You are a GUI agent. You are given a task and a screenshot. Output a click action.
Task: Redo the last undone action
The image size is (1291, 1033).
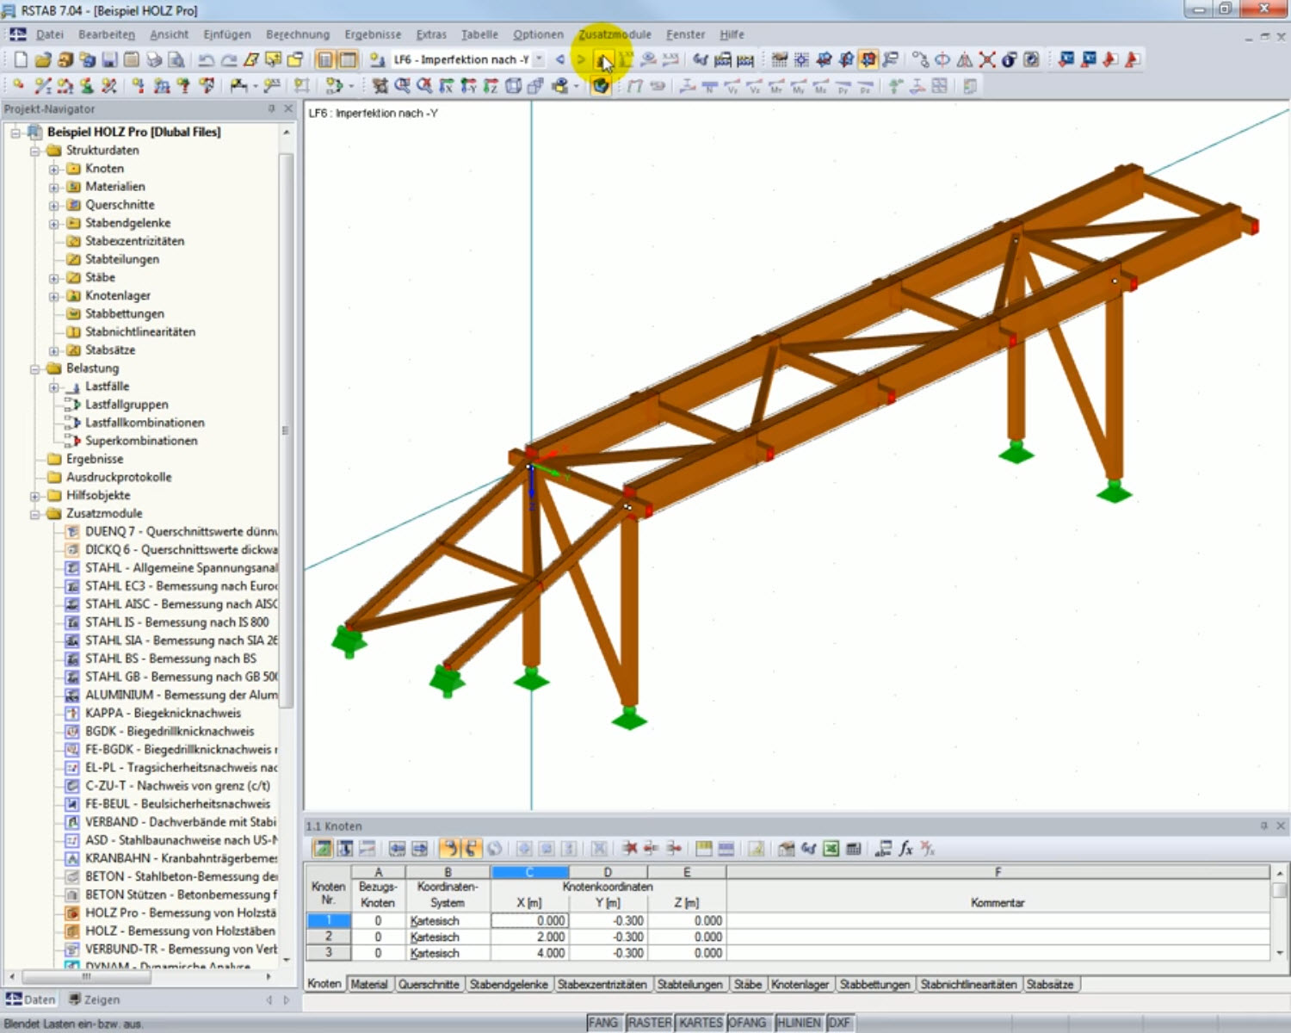pos(229,59)
